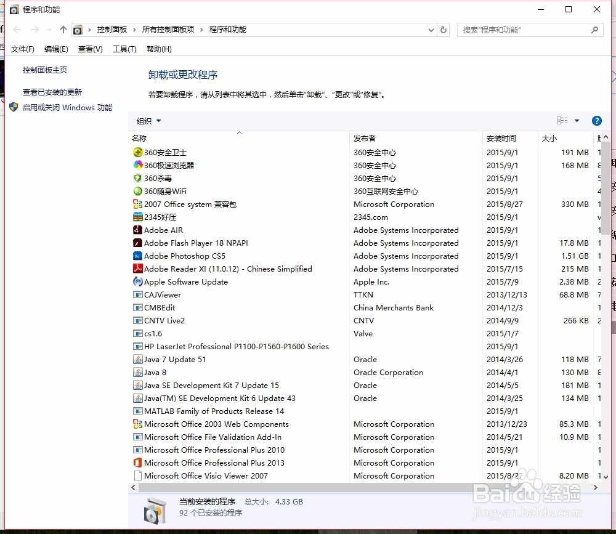Click the horizontal scrollbar right arrow
Viewport: 616px width, 534px height.
click(596, 488)
